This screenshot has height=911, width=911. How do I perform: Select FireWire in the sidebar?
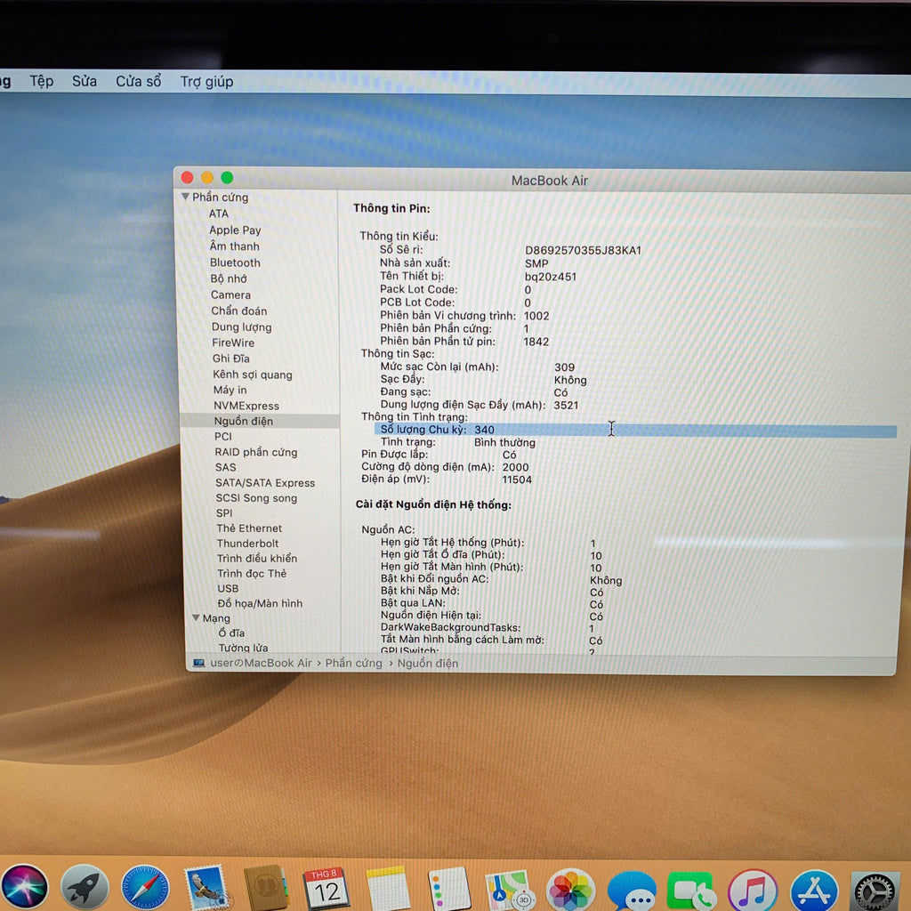point(233,343)
